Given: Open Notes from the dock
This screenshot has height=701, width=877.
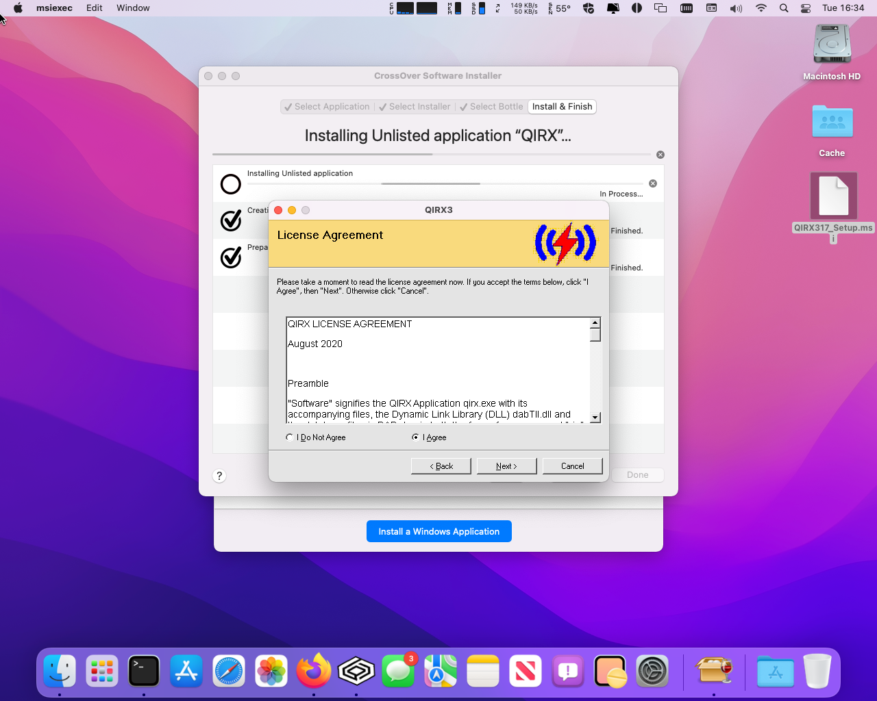Looking at the screenshot, I should (x=483, y=671).
